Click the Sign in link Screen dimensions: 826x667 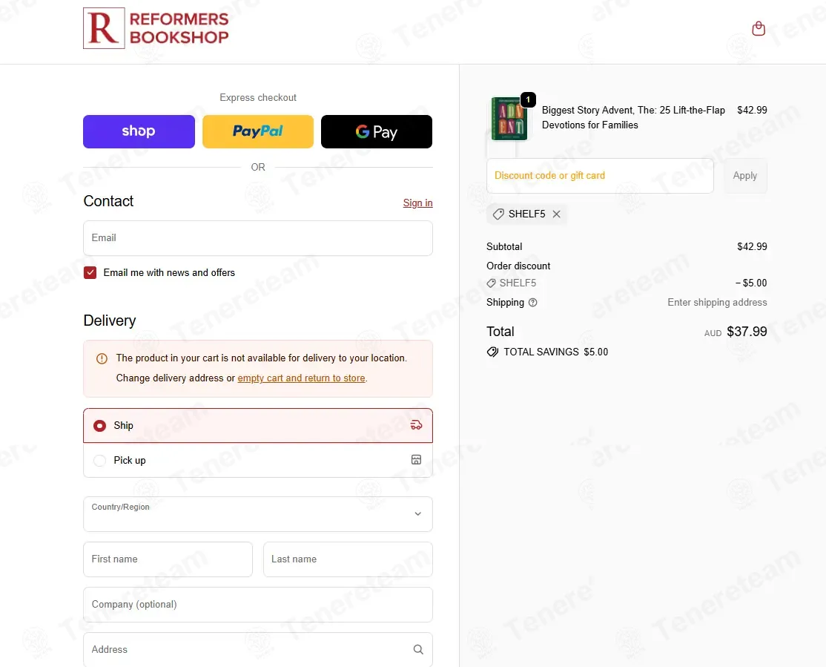click(x=417, y=203)
